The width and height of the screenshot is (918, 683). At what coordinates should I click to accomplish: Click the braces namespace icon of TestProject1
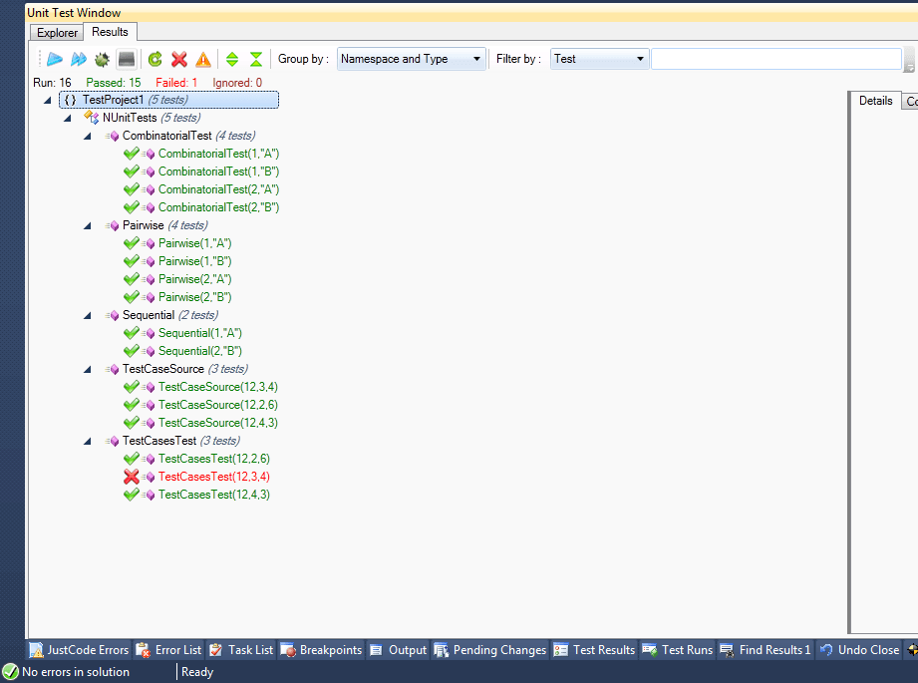click(70, 100)
